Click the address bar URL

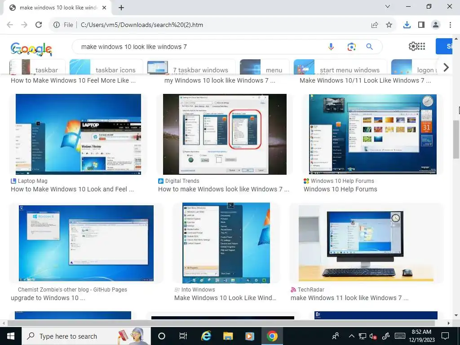point(142,25)
